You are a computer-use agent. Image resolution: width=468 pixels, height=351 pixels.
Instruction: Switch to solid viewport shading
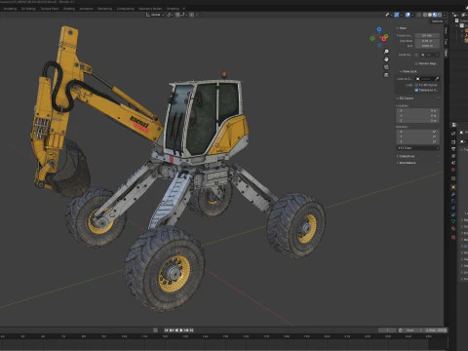(430, 15)
